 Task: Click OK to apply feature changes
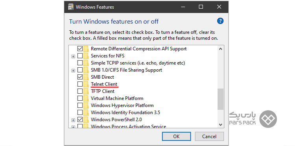[176, 137]
